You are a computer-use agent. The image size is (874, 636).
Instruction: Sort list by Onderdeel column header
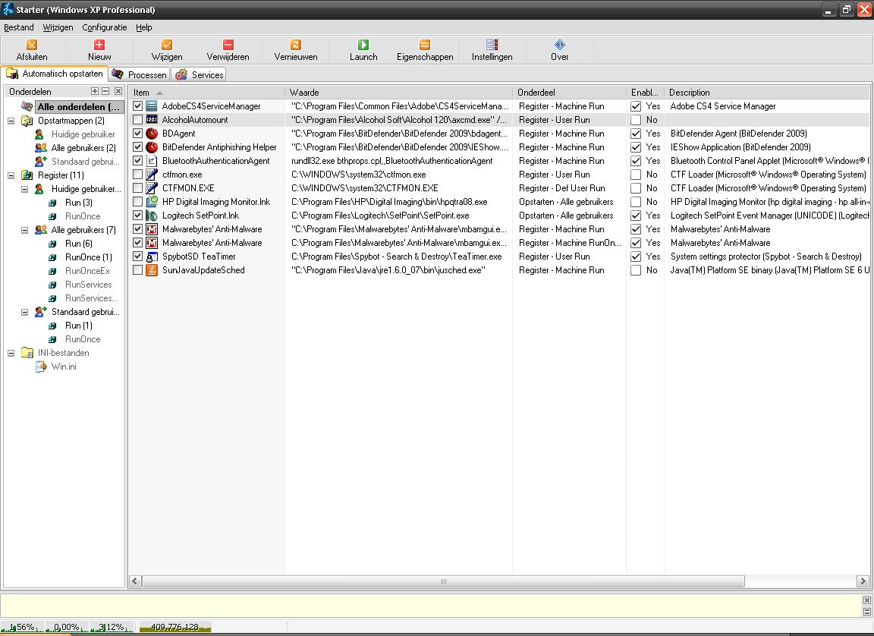click(x=569, y=93)
